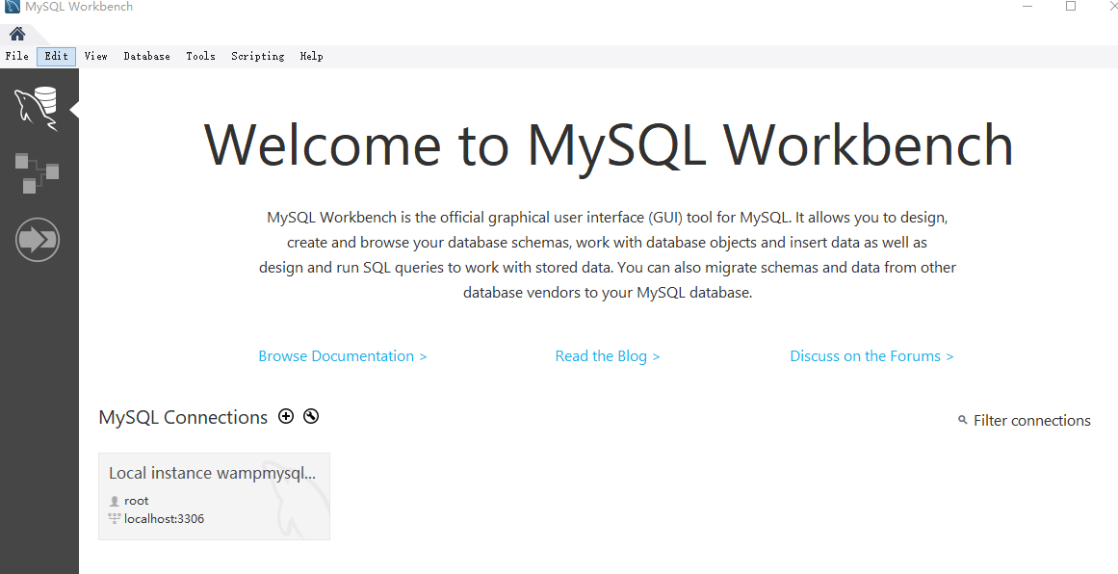This screenshot has height=574, width=1118.
Task: Open the Edit menu
Action: [x=55, y=56]
